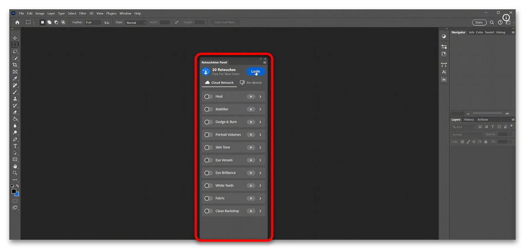
Task: Open the Paths panel icon
Action: click(x=444, y=65)
